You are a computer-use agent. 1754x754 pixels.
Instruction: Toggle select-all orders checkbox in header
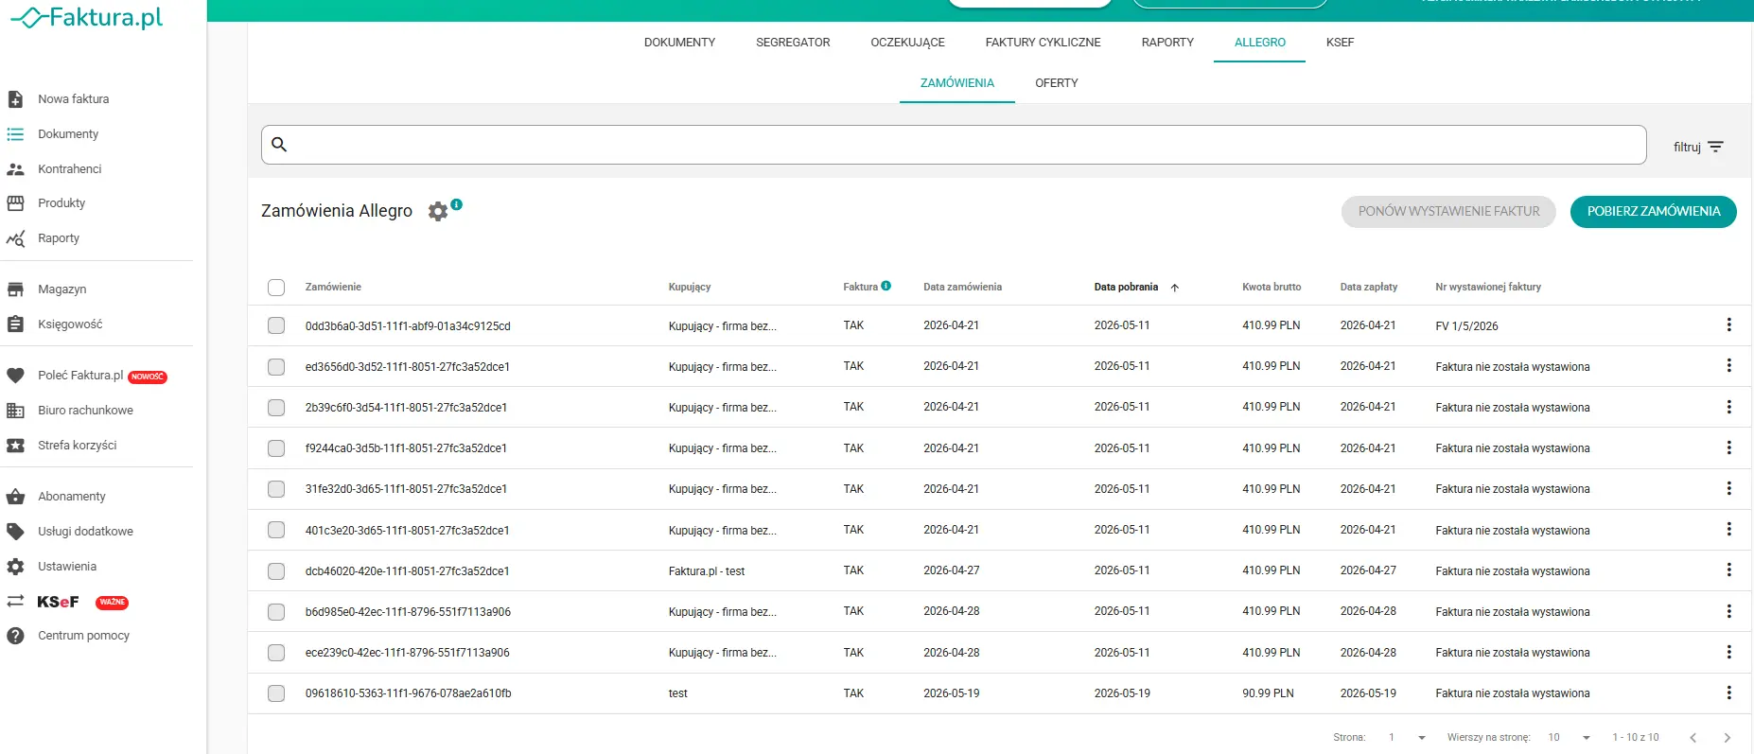pyautogui.click(x=276, y=288)
